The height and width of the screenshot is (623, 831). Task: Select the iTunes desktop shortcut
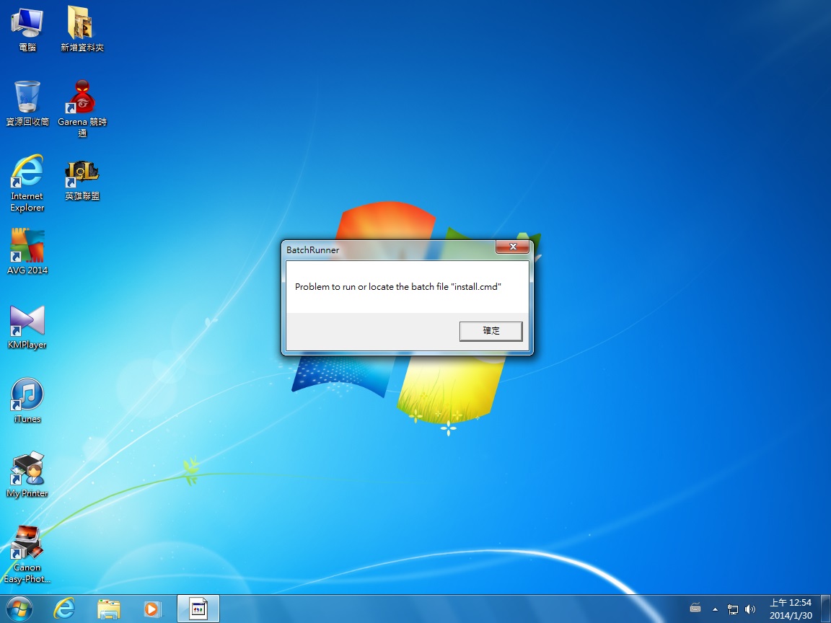click(x=27, y=400)
